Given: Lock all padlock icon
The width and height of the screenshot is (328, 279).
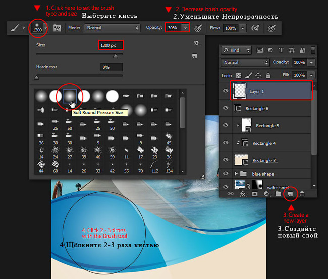Looking at the screenshot, I should click(268, 75).
